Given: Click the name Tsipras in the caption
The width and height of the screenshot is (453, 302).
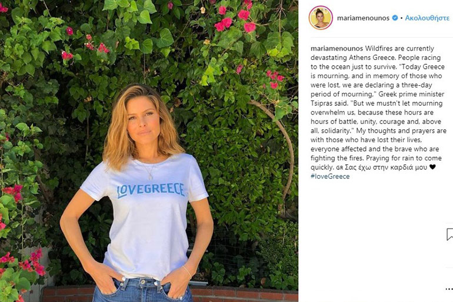Looking at the screenshot, I should coord(321,103).
